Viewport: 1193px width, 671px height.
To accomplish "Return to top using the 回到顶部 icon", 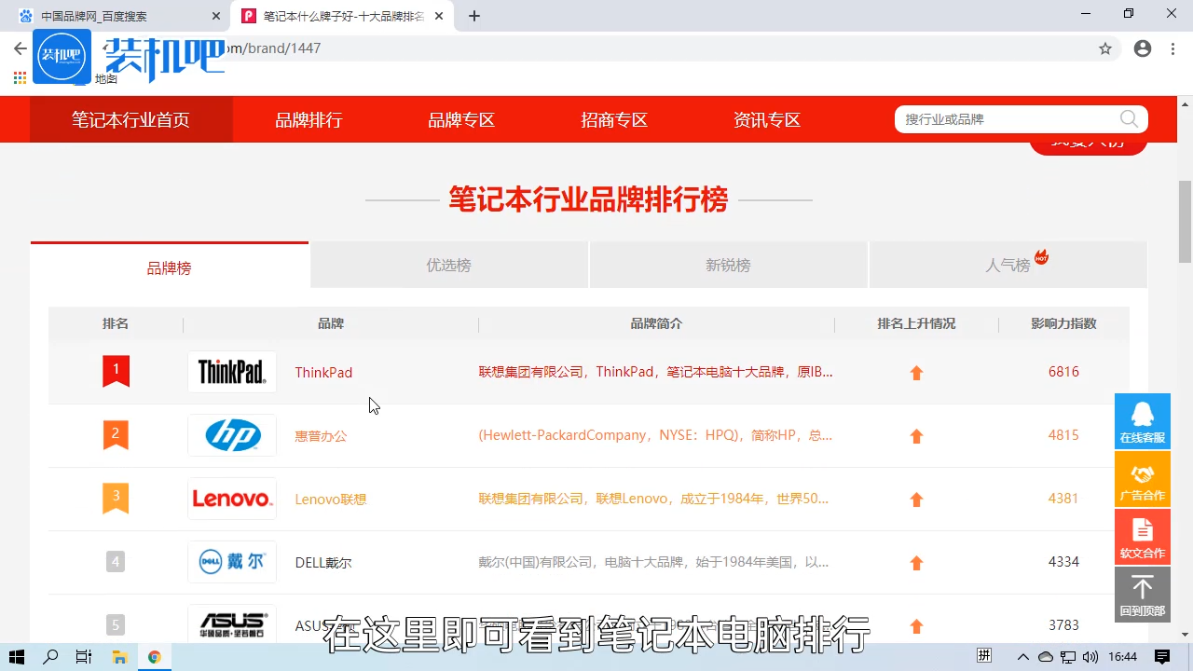I will pos(1142,594).
